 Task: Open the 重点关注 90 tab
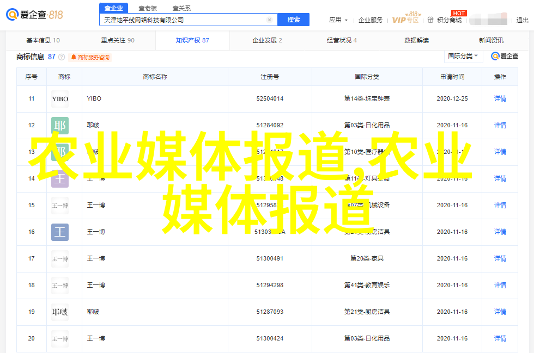pos(118,40)
